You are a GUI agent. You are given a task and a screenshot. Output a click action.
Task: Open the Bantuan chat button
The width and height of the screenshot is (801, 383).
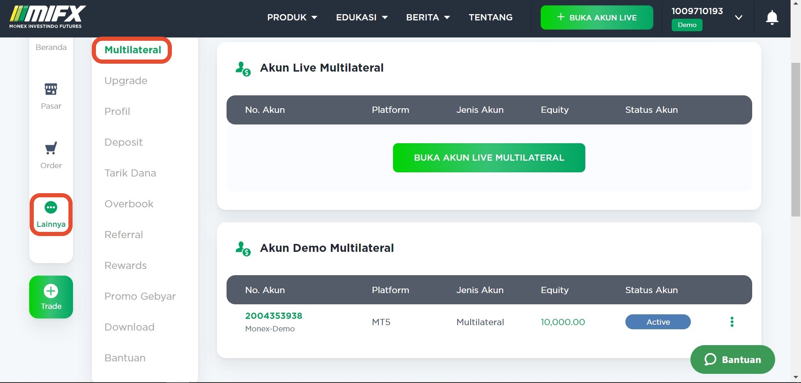tap(733, 359)
